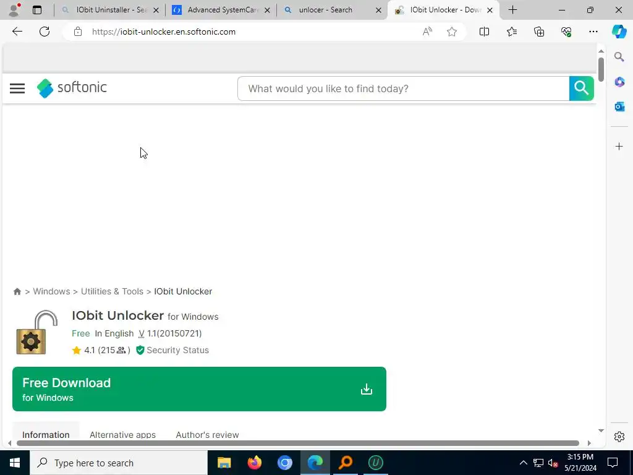Click the teal search magnifier button
Screen dimensions: 633x475
click(581, 88)
